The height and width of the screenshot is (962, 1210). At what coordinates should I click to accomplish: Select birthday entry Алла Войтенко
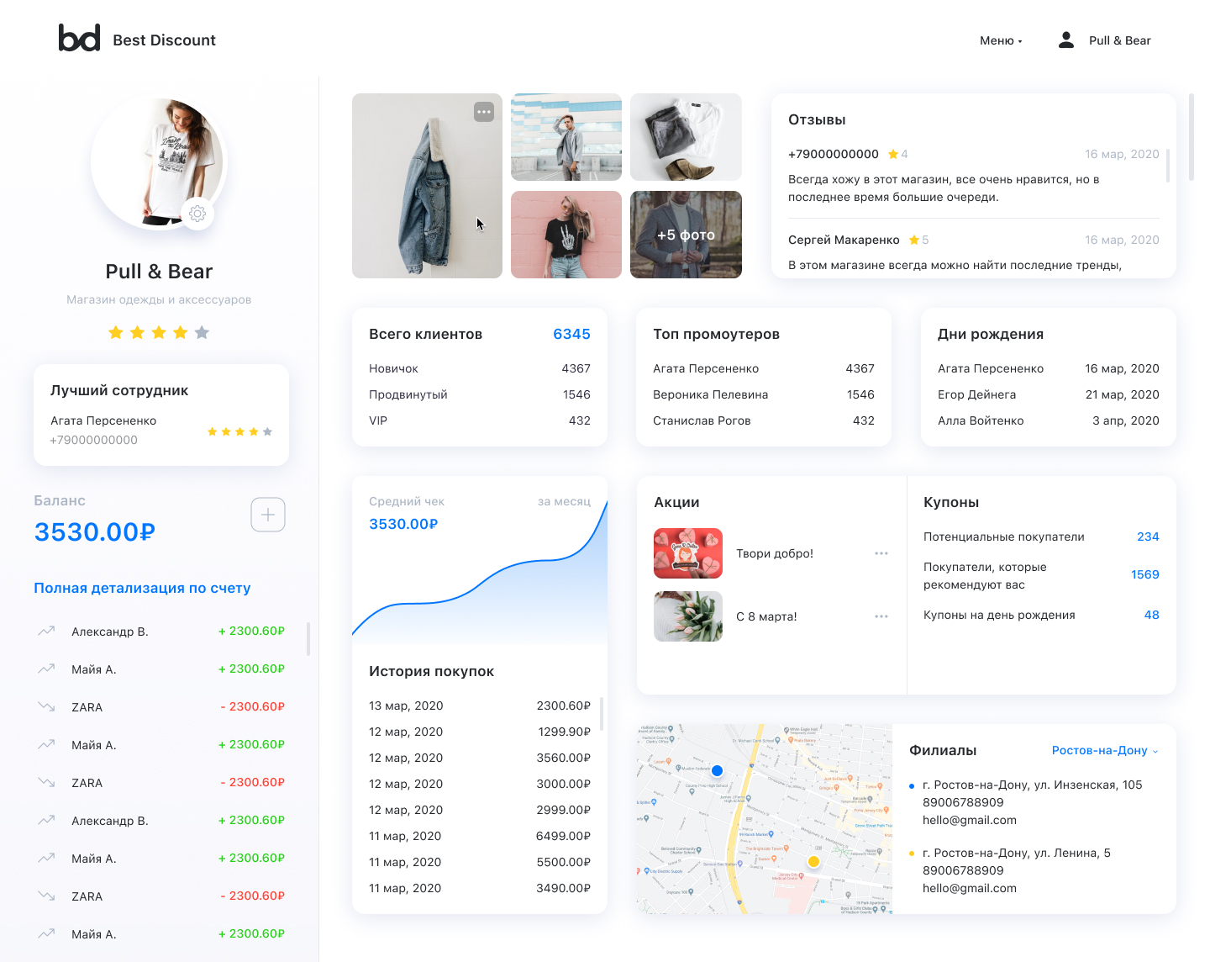pyautogui.click(x=1049, y=420)
